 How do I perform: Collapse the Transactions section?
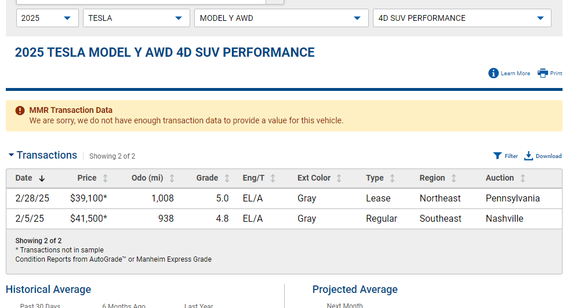click(11, 155)
